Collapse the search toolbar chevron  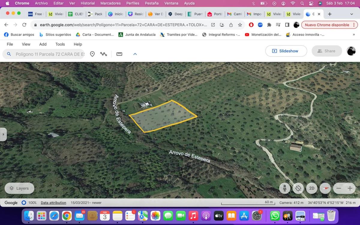135,54
